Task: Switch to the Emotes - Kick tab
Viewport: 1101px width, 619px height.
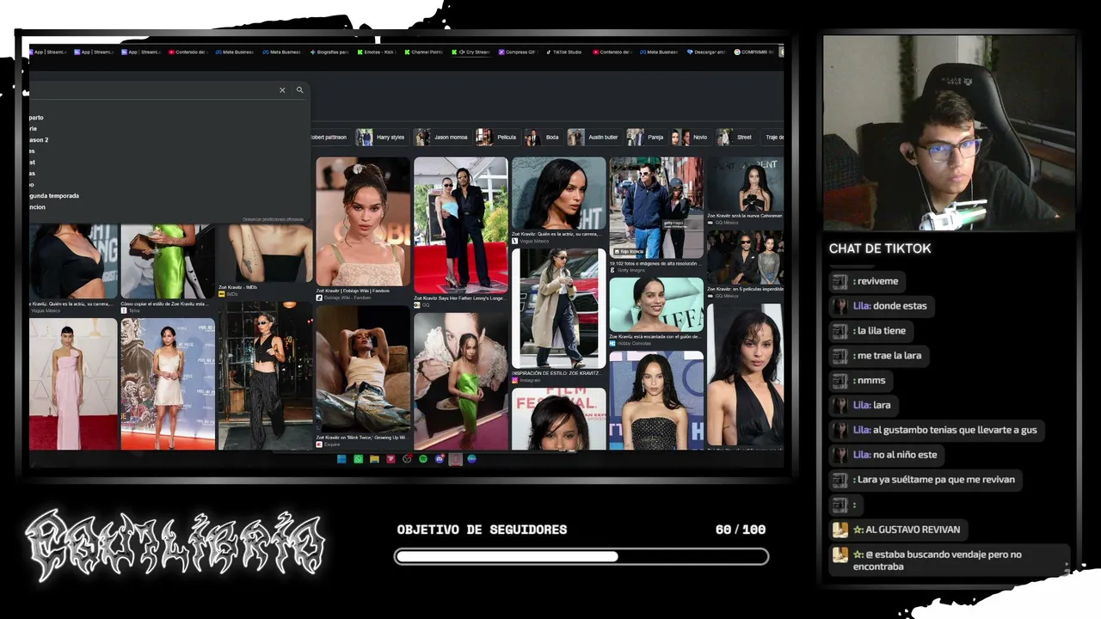Action: click(x=376, y=52)
